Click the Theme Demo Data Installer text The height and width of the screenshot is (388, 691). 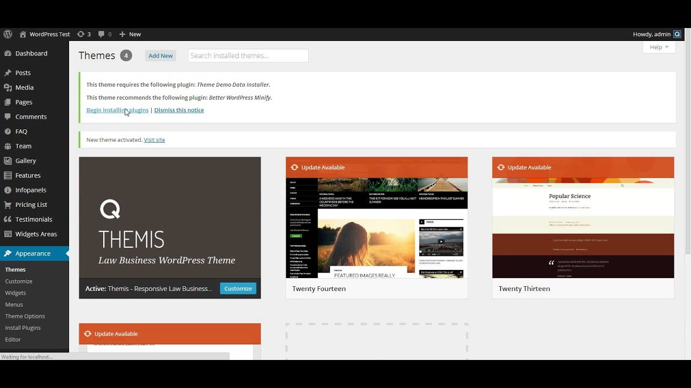pyautogui.click(x=233, y=85)
